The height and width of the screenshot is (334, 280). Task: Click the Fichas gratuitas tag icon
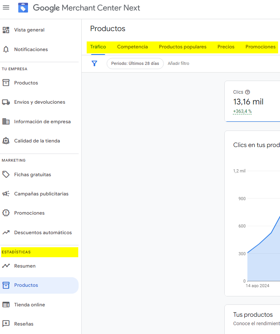(6, 175)
